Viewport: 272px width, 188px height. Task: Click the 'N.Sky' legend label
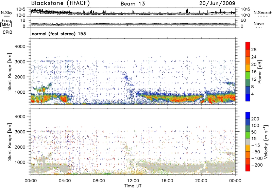[x=6, y=13]
